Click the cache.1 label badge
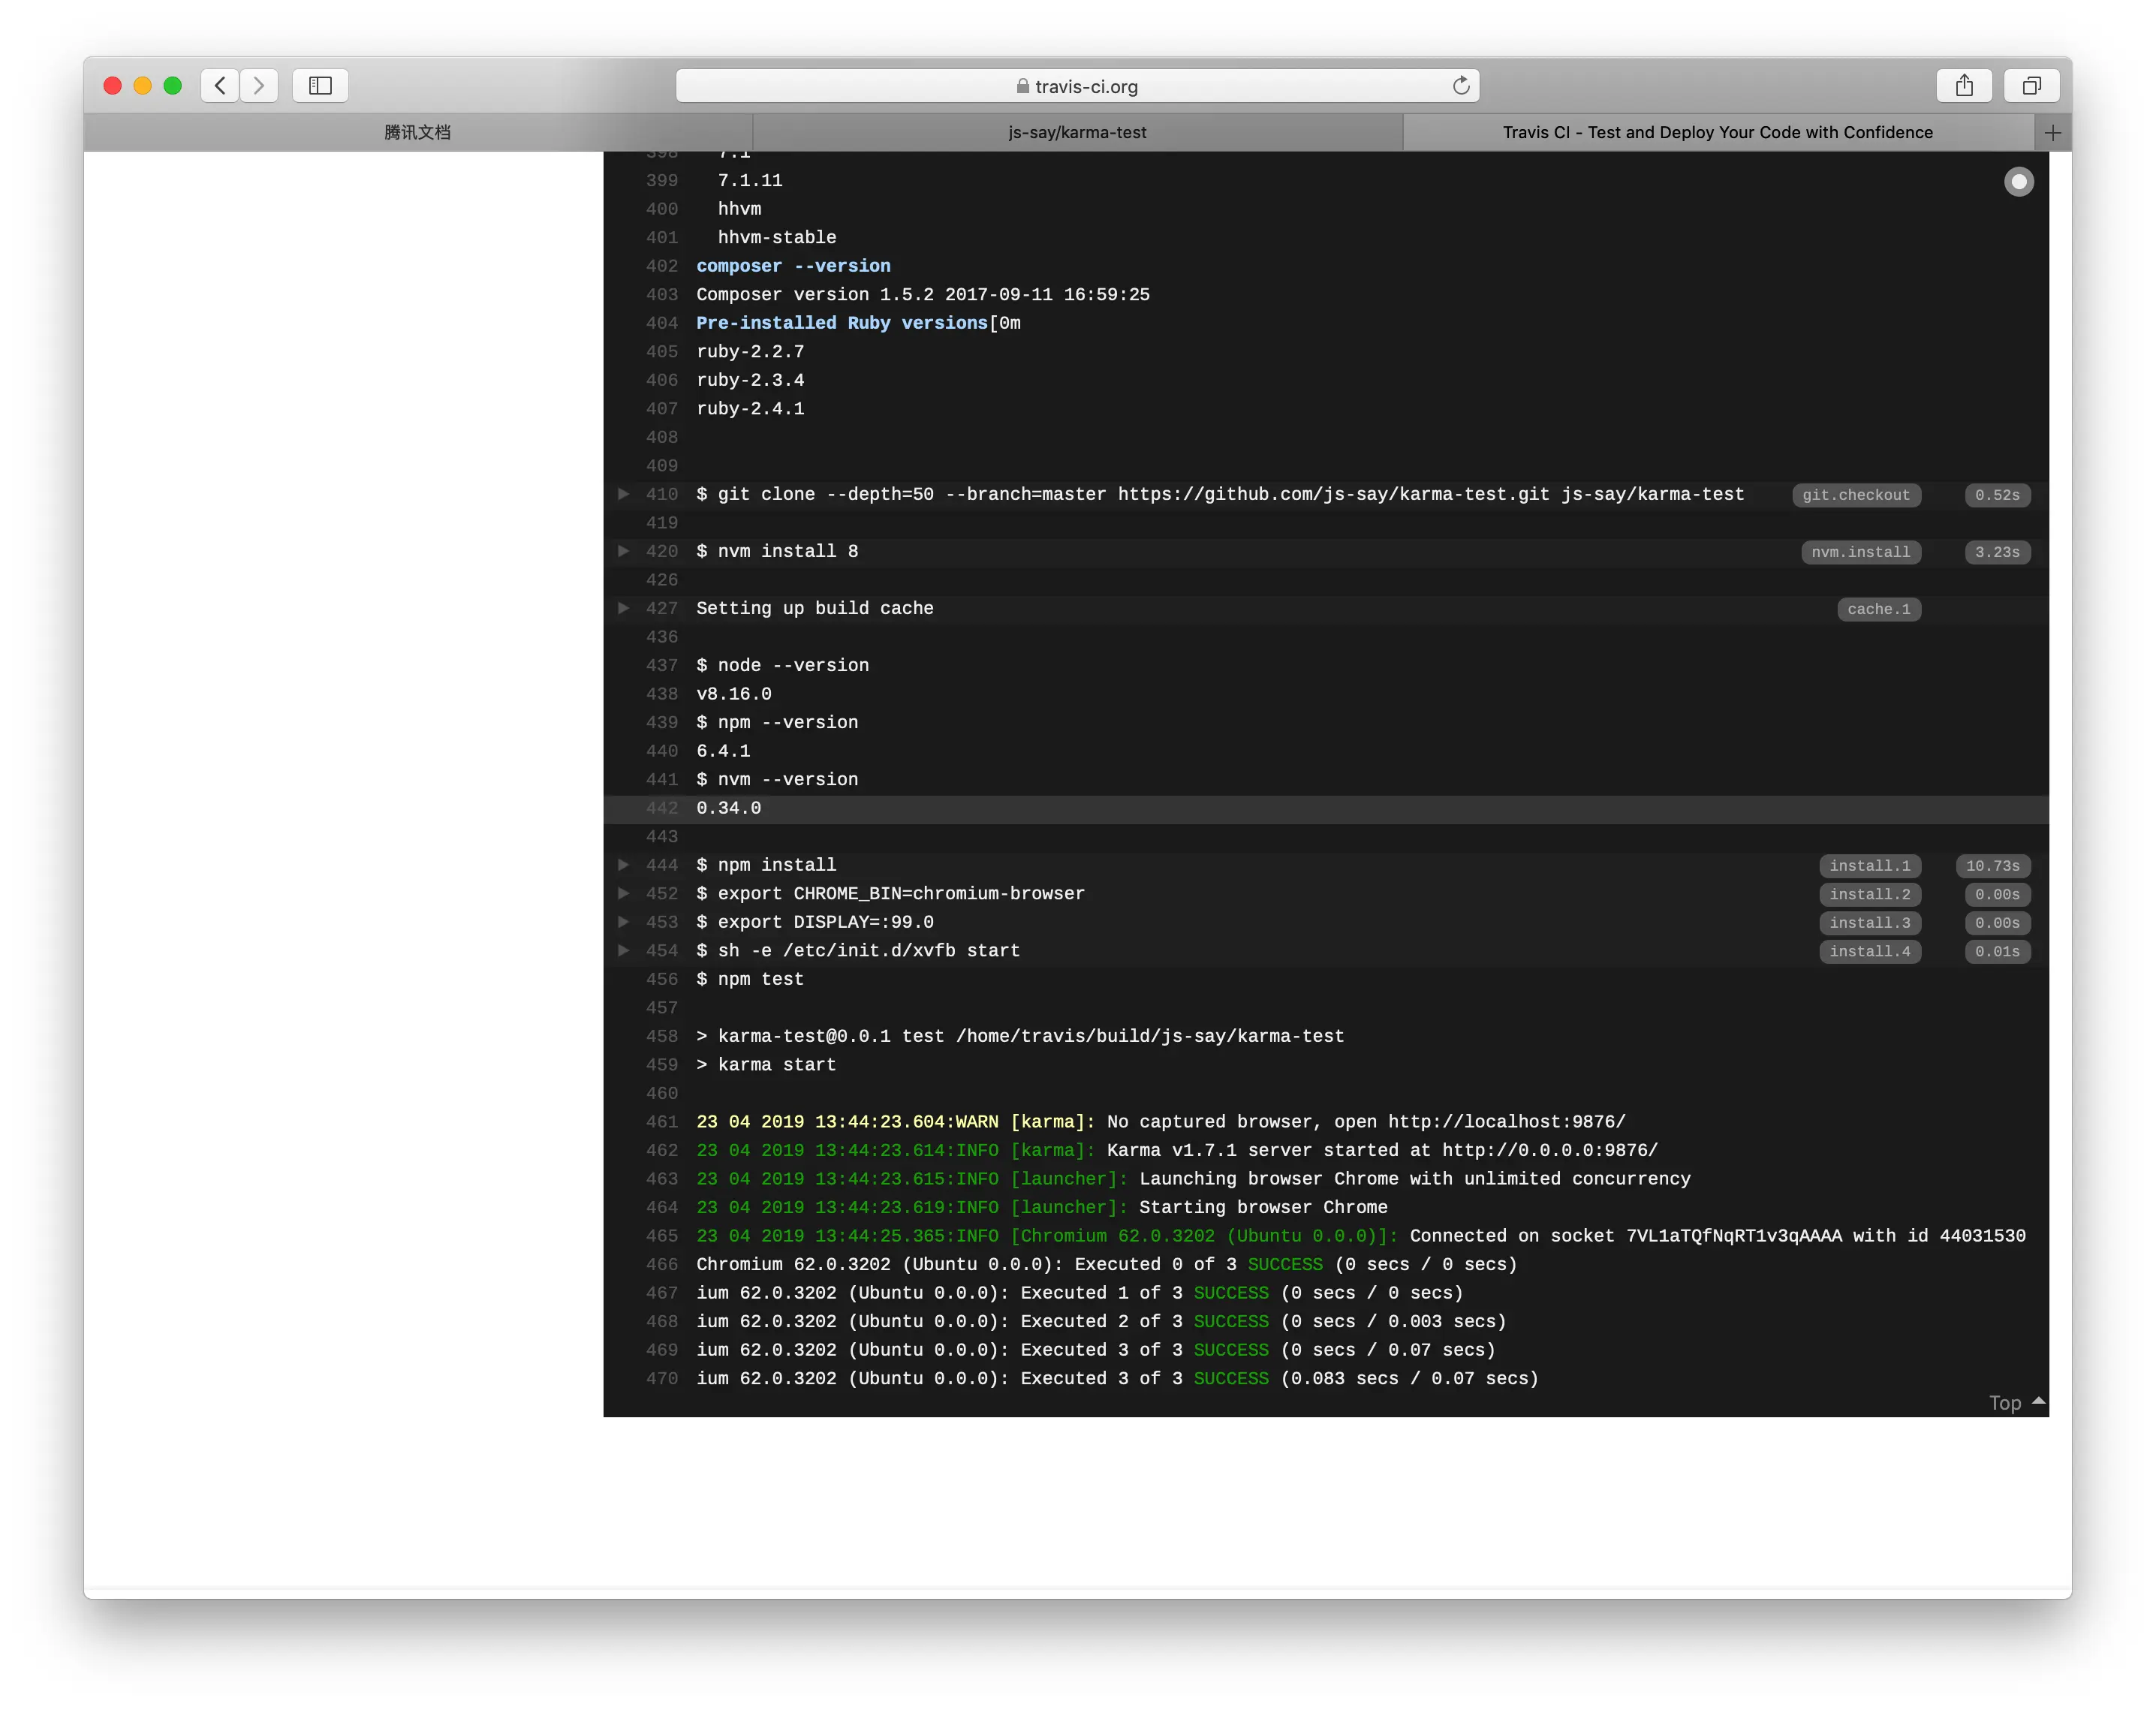Image resolution: width=2156 pixels, height=1710 pixels. [1878, 609]
